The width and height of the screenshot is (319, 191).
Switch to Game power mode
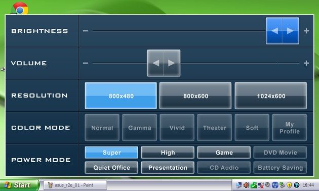click(224, 153)
